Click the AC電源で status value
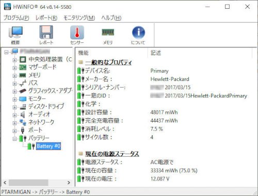 point(162,162)
